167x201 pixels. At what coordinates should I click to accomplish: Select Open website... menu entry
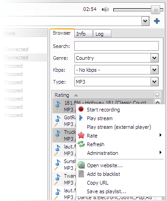tap(121, 165)
